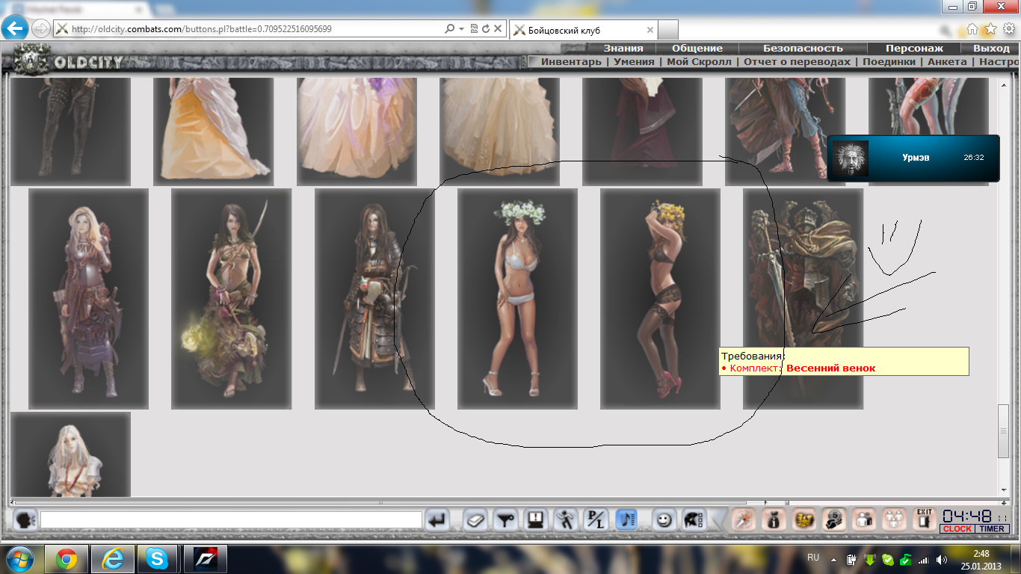Click the Выход menu item

coord(991,49)
